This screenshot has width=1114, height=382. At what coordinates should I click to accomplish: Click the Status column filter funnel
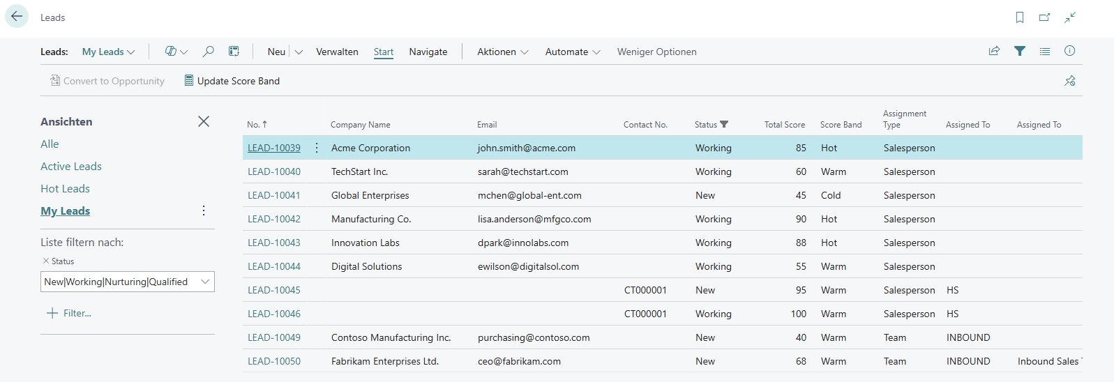(724, 125)
